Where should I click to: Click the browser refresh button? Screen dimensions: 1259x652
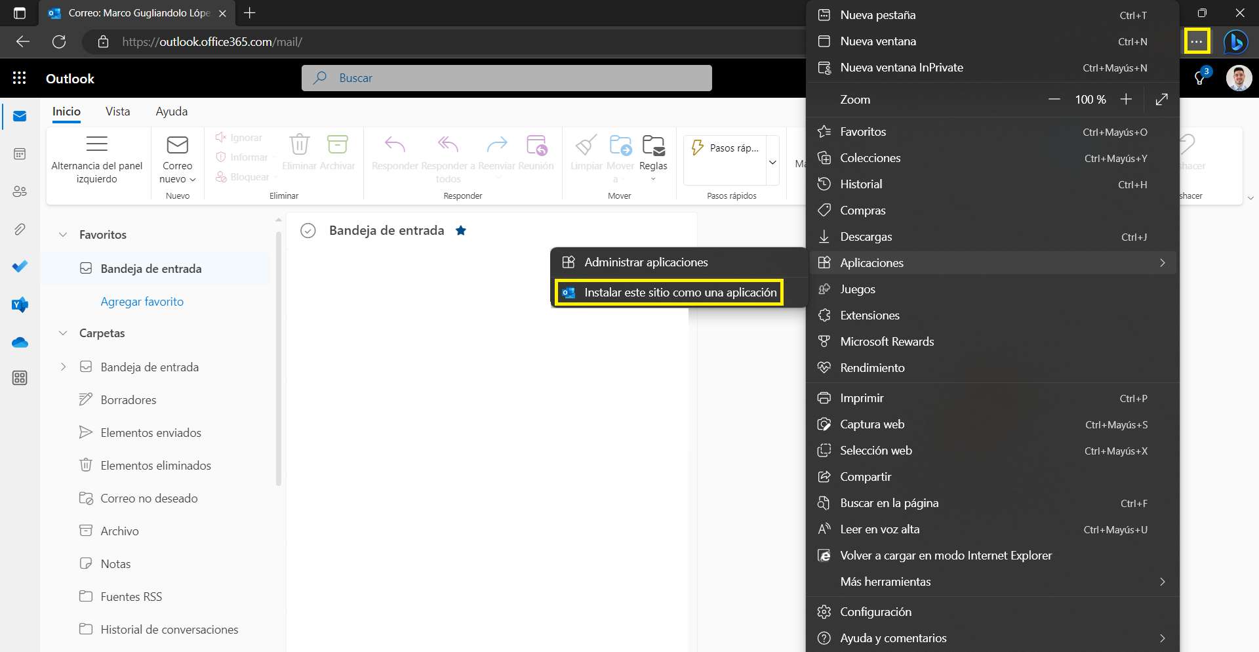click(59, 41)
